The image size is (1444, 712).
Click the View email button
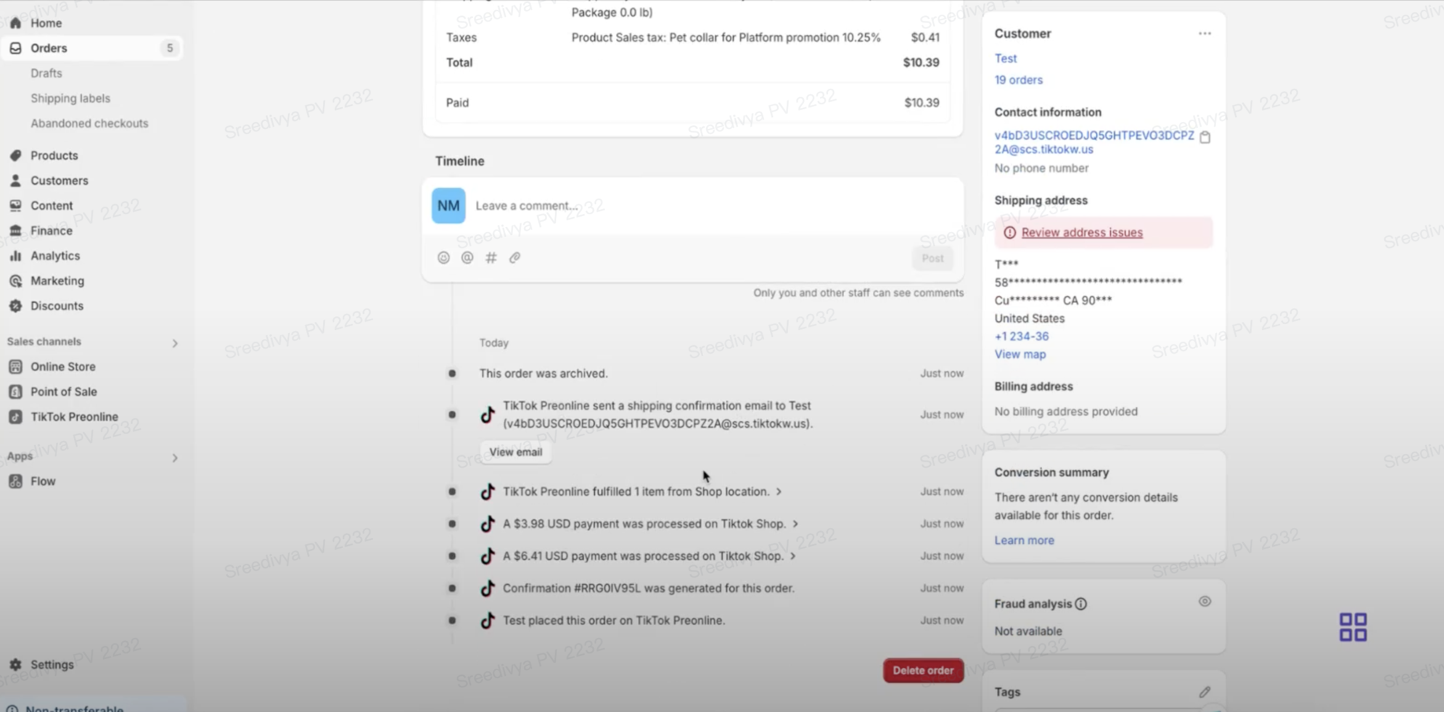pos(515,452)
